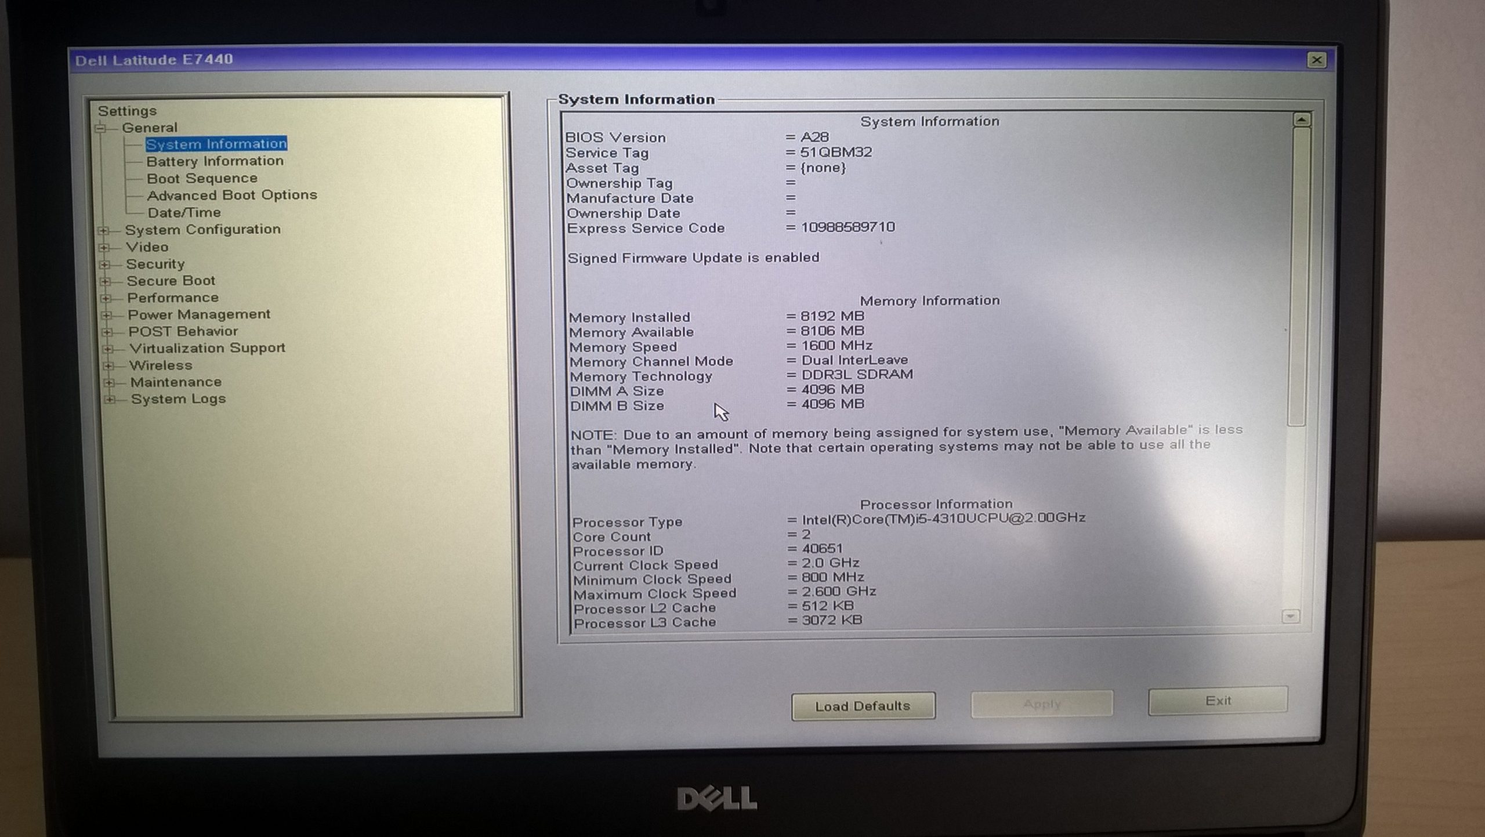
Task: Click the Maximum Clock Speed 2.600 GHz
Action: 839,591
